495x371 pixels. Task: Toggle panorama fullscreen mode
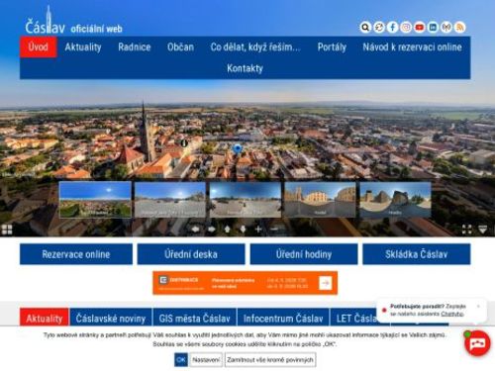click(467, 230)
